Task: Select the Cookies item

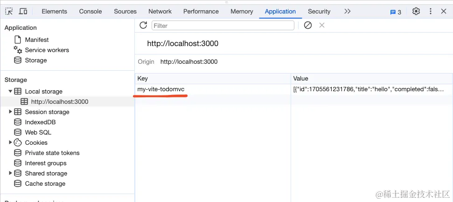Action: click(x=36, y=142)
